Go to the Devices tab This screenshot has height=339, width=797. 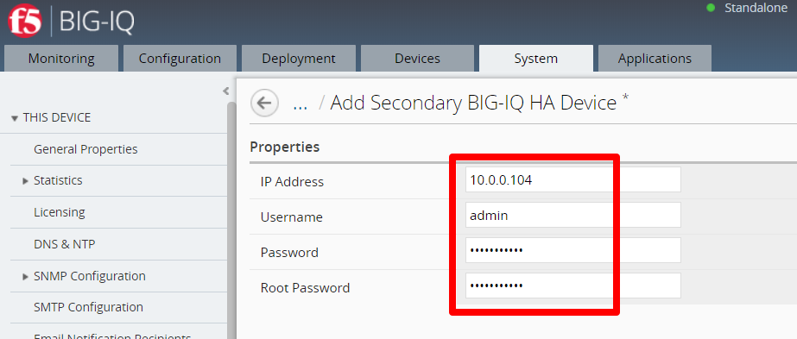(417, 59)
